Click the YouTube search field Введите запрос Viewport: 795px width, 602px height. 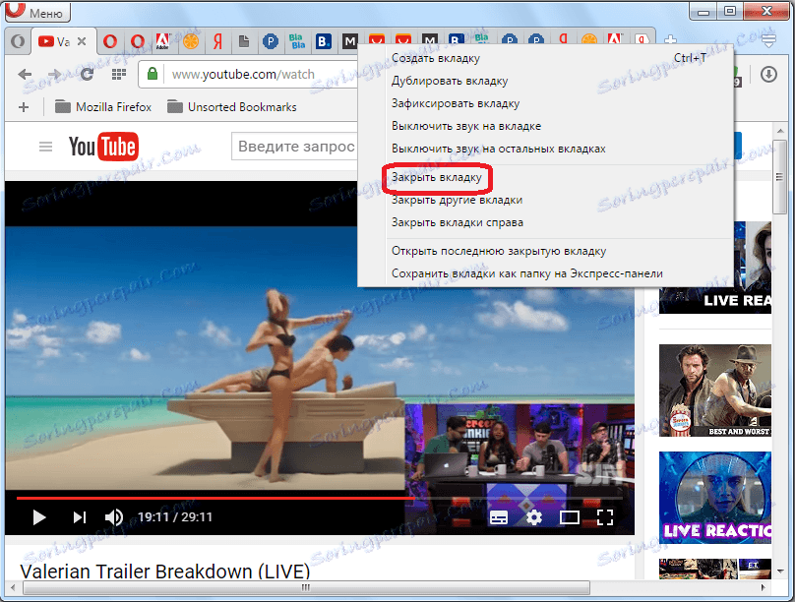point(295,147)
